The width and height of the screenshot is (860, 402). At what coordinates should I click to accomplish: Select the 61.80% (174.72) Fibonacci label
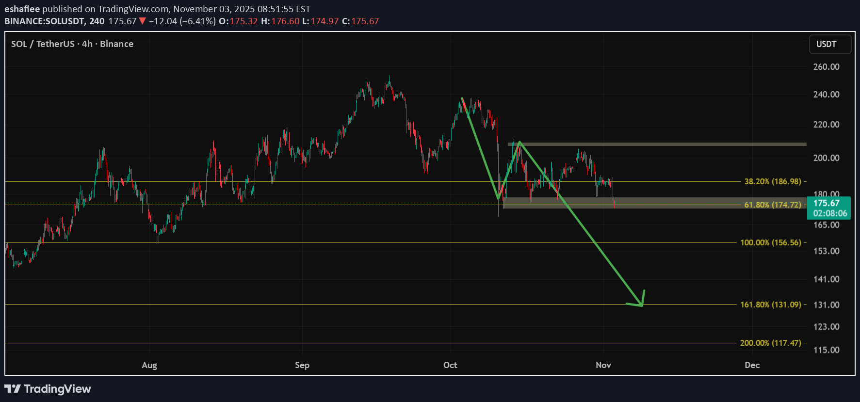coord(772,205)
